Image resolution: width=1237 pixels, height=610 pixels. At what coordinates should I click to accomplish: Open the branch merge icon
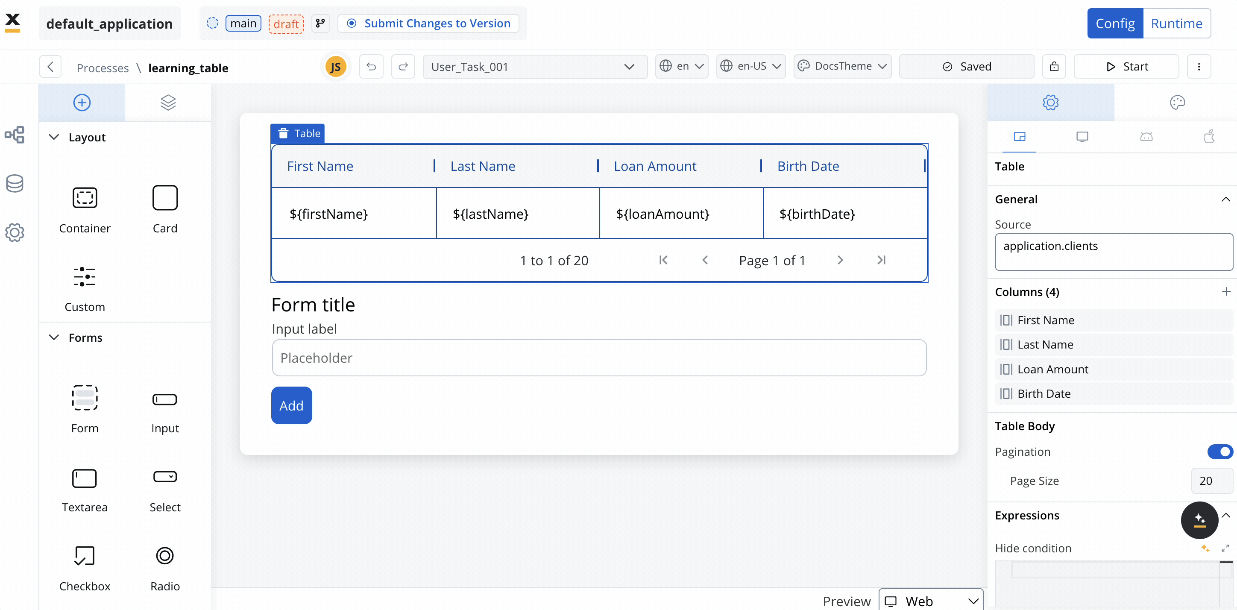click(320, 23)
